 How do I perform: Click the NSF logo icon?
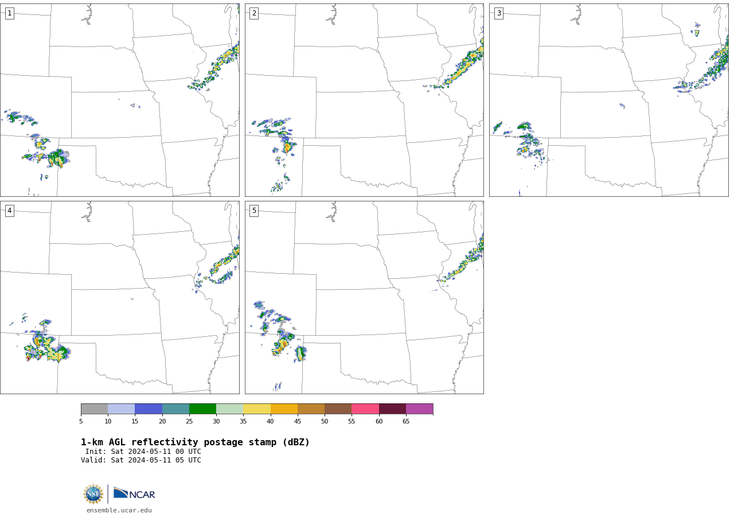[93, 494]
